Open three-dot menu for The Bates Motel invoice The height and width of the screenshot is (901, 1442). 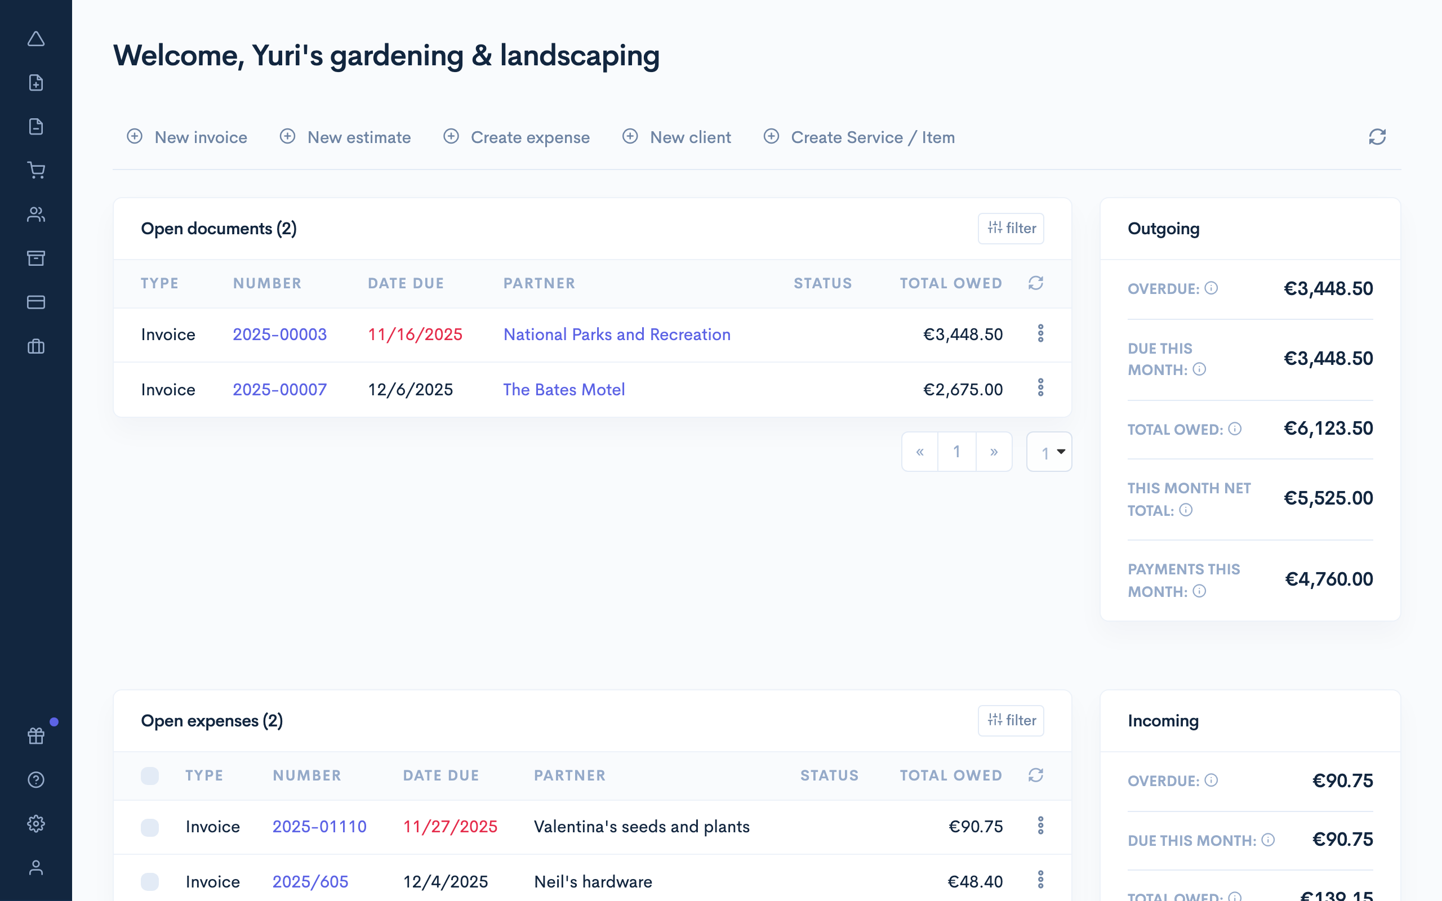click(1040, 388)
